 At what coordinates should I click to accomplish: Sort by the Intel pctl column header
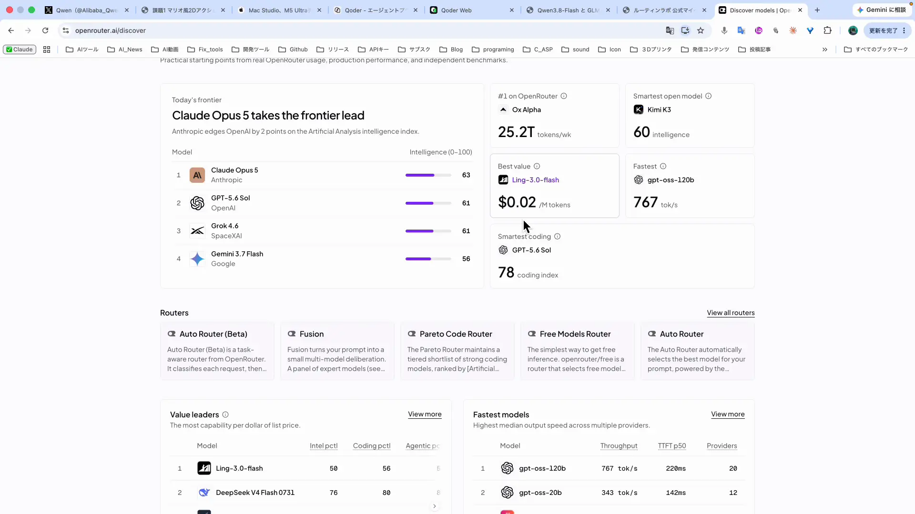(324, 446)
